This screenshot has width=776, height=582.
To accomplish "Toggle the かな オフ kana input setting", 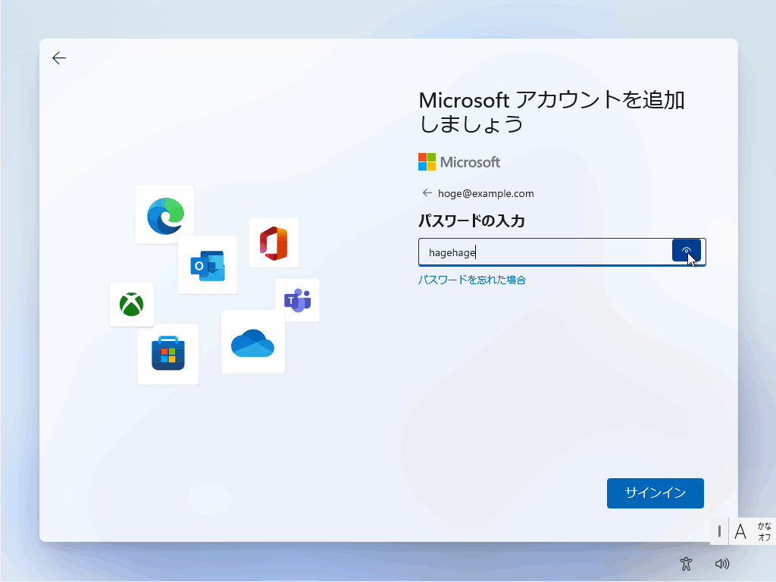I will tap(764, 531).
